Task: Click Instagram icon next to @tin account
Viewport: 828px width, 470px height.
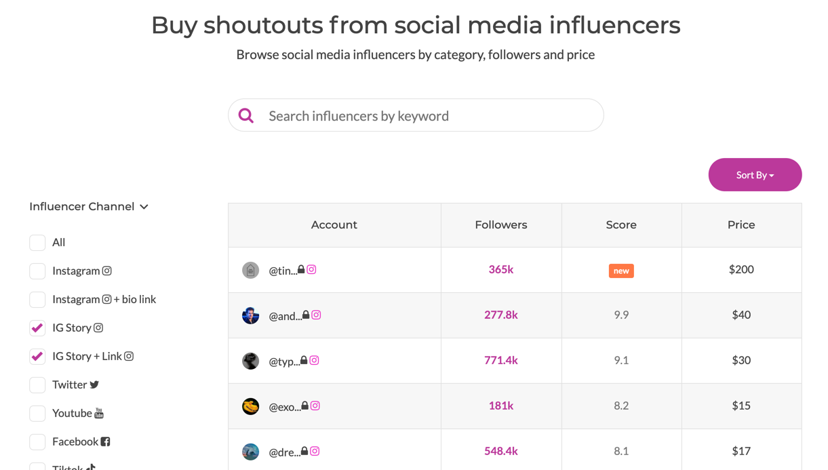Action: click(x=311, y=269)
